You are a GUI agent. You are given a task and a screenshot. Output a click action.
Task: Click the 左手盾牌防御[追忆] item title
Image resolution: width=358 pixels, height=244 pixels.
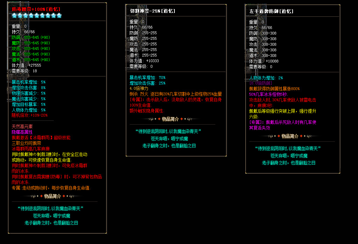271,12
